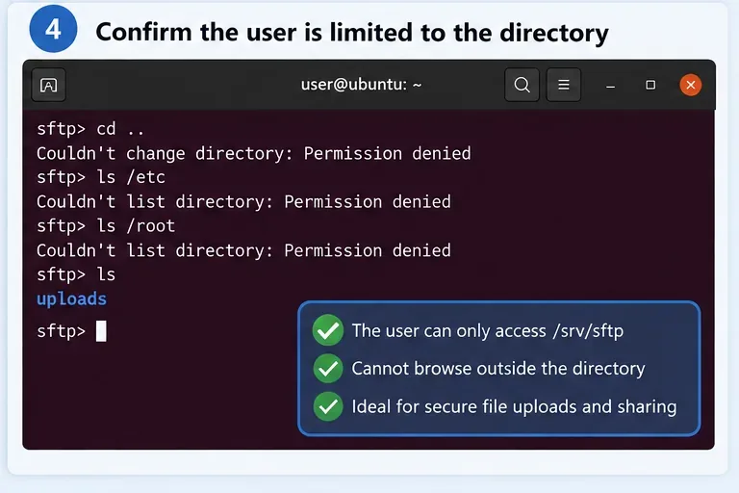Open a new tab with the terminal icon
The height and width of the screenshot is (493, 739).
pos(48,85)
